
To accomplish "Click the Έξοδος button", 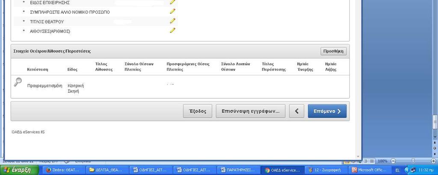I will pos(198,111).
